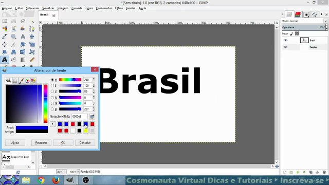Viewport: 329px width, 185px height.
Task: Select the Zoom magnifier tool
Action: tap(14, 36)
